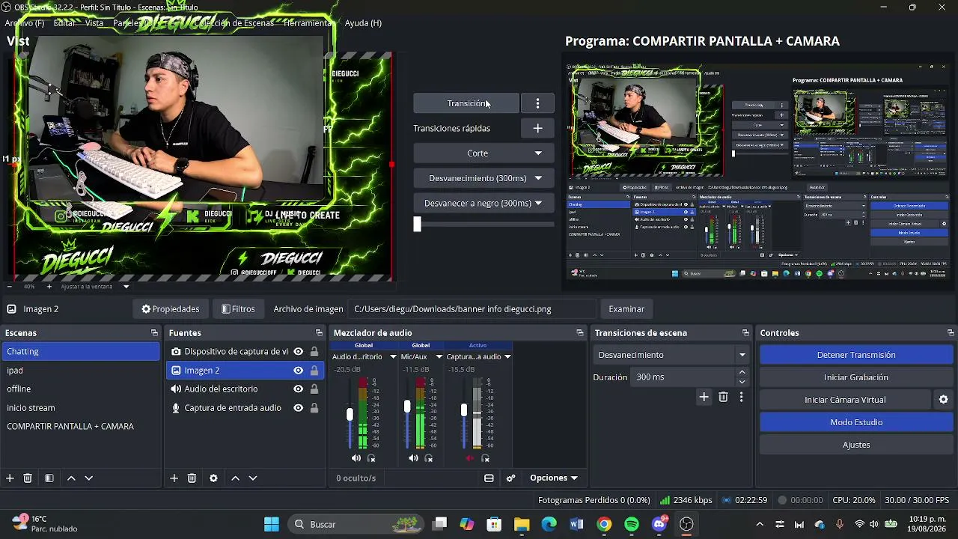
Task: Open Propiedades for the selected source
Action: point(171,309)
